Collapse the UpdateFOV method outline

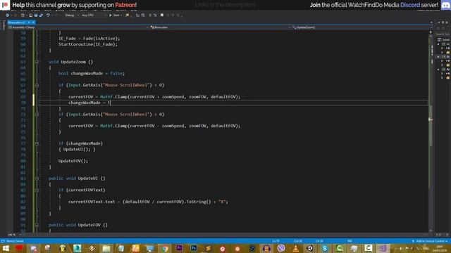click(37, 225)
